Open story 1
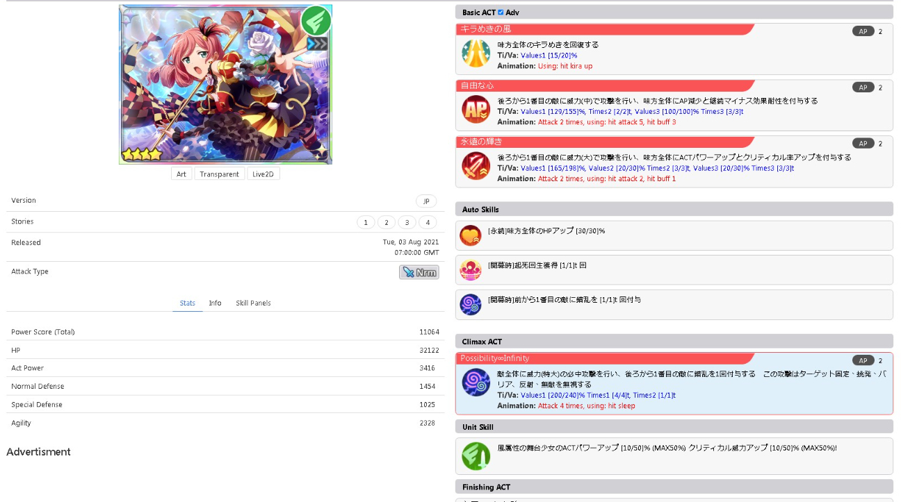Screen dimensions: 901x502 [x=365, y=222]
